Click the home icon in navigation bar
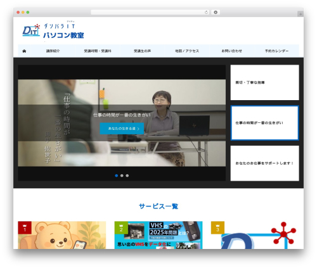Image resolution: width=317 pixels, height=268 pixels. [24, 51]
